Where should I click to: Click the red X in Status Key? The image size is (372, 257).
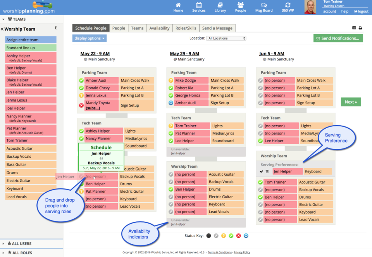[238, 236]
